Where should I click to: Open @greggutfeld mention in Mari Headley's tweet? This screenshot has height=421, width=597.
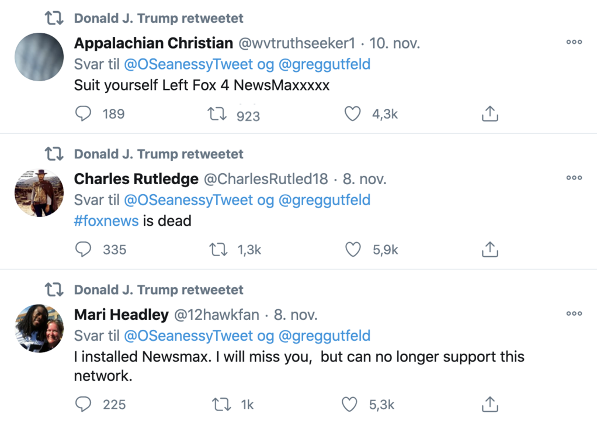tap(324, 336)
